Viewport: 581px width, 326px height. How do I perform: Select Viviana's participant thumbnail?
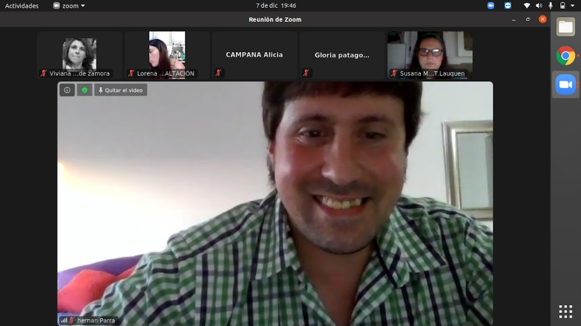pyautogui.click(x=79, y=55)
